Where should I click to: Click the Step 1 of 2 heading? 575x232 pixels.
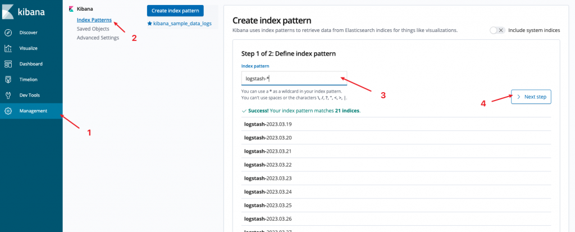(x=289, y=53)
